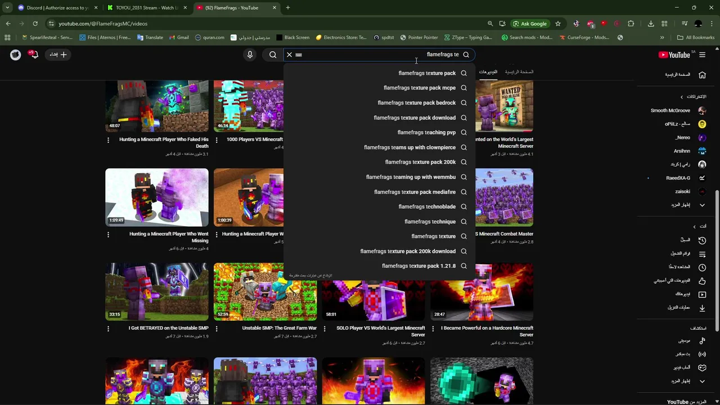Open options for 'Unstable SMP: The Great Farm War'
Image resolution: width=720 pixels, height=405 pixels.
[217, 328]
